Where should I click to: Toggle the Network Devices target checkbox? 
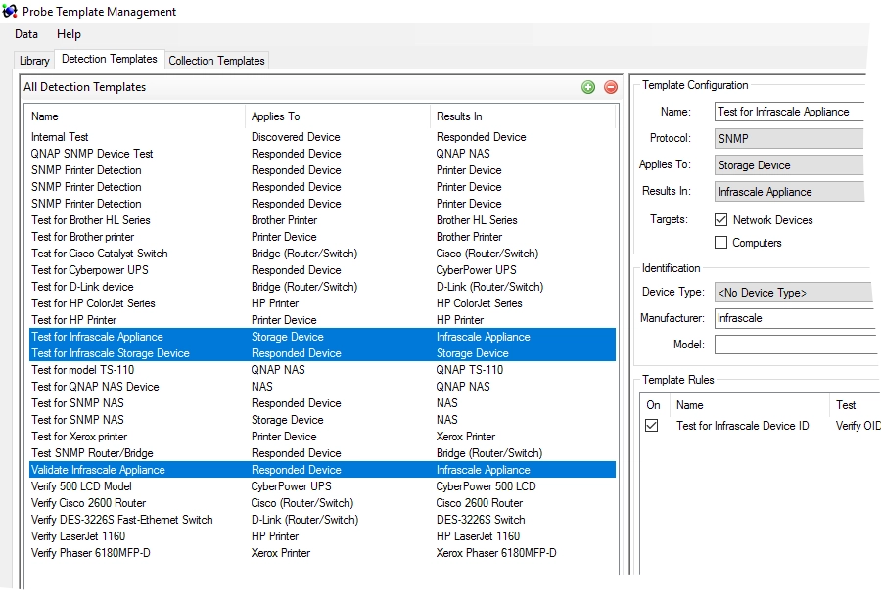pos(720,219)
